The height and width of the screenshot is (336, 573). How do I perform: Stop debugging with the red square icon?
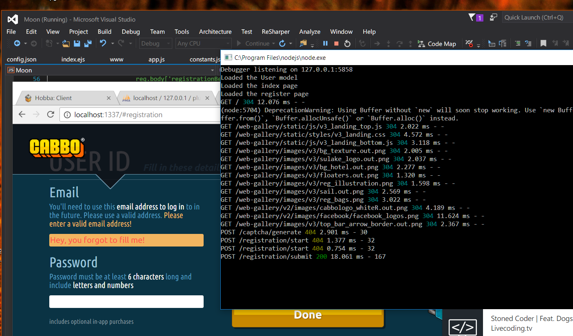pyautogui.click(x=336, y=44)
